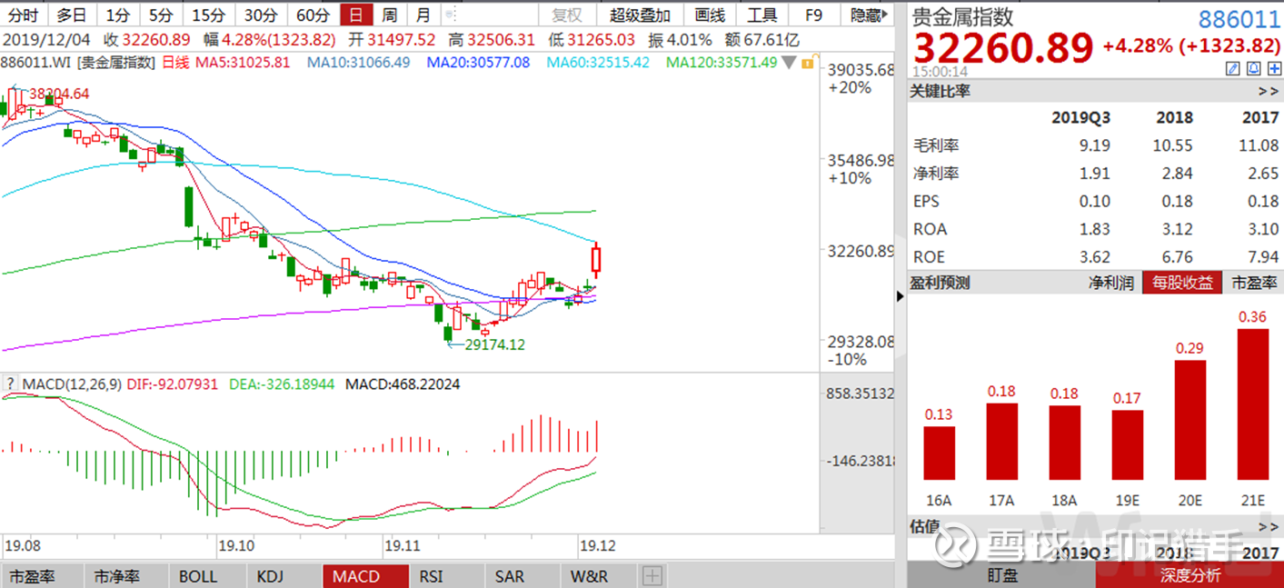
Task: Select the 每股收益 forecast view
Action: pyautogui.click(x=1182, y=283)
